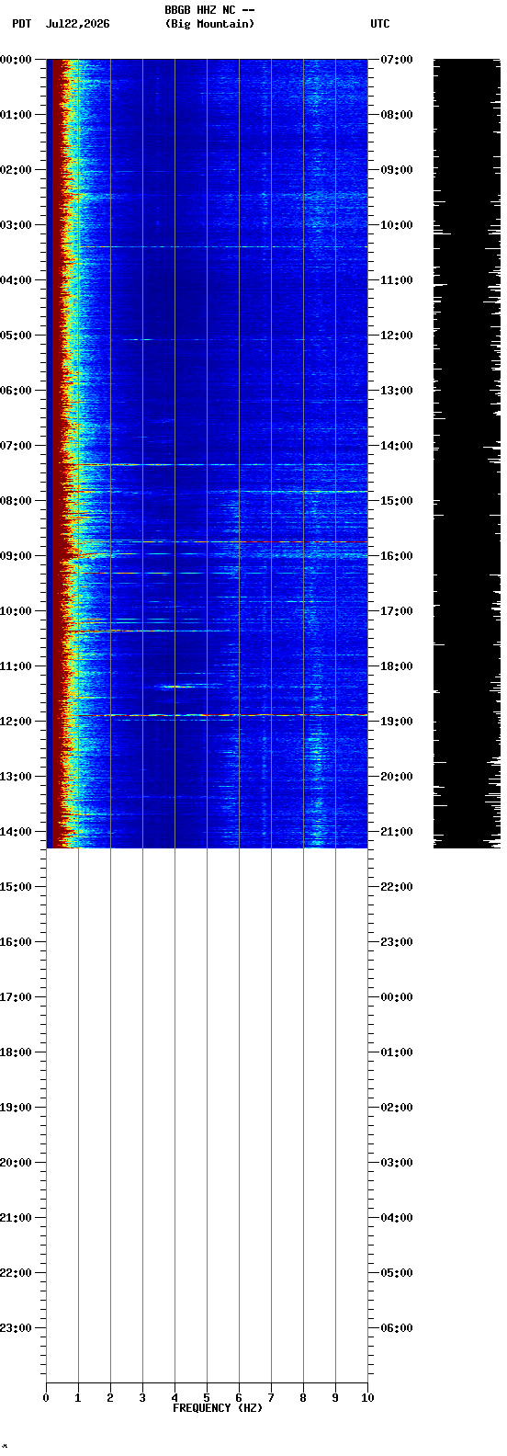Click the 23:00 PDT time label

coord(17,1328)
